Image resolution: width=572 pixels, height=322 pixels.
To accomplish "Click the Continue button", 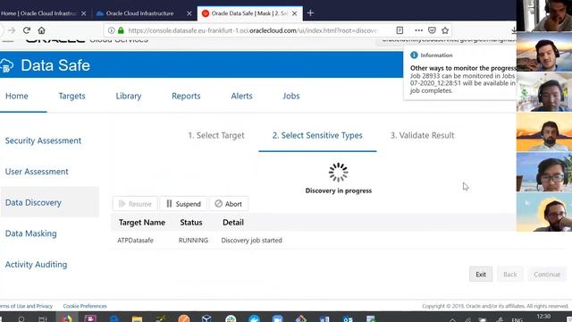I will pyautogui.click(x=547, y=275).
